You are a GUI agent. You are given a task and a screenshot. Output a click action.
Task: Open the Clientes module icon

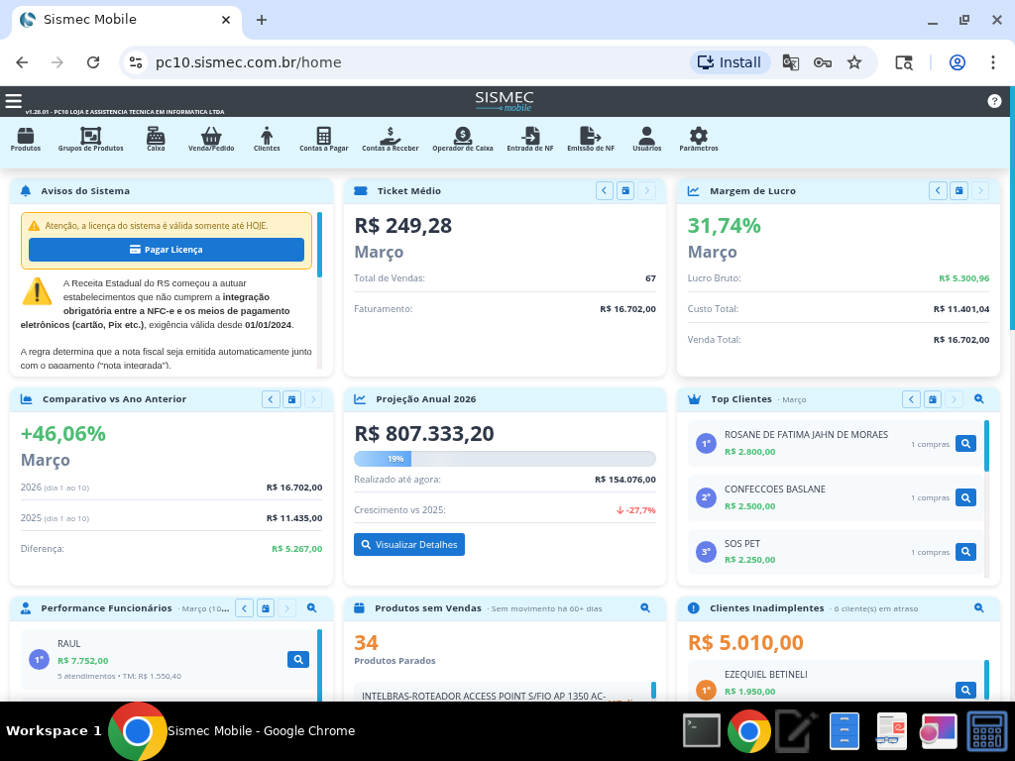click(x=267, y=140)
